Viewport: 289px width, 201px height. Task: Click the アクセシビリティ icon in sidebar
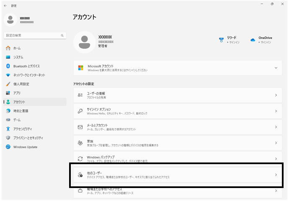coord(8,129)
